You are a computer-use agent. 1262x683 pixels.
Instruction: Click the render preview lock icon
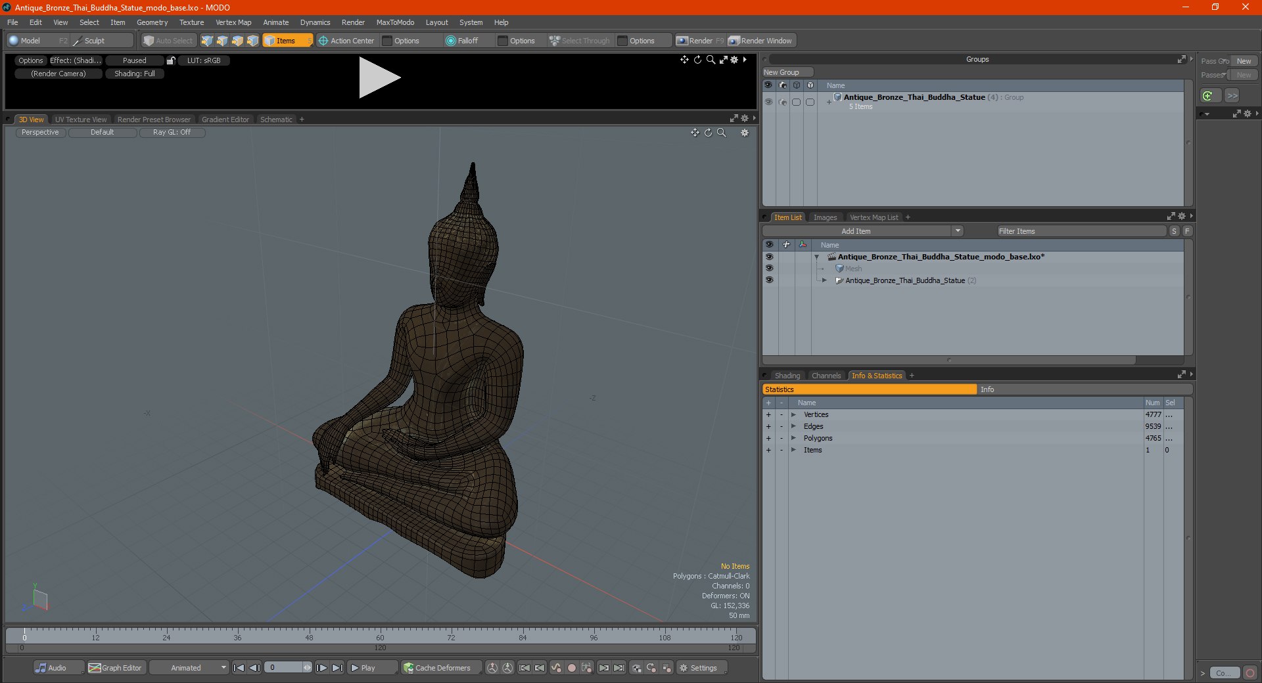coord(171,60)
